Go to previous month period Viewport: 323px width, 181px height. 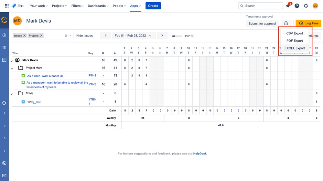pyautogui.click(x=105, y=36)
